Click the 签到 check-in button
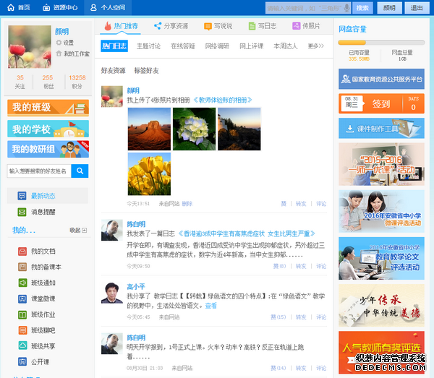The image size is (434, 378). pos(381,103)
